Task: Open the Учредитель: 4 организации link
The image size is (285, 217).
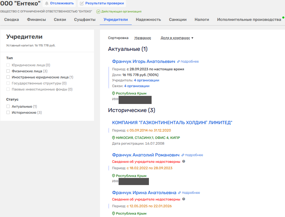Action: point(147,80)
